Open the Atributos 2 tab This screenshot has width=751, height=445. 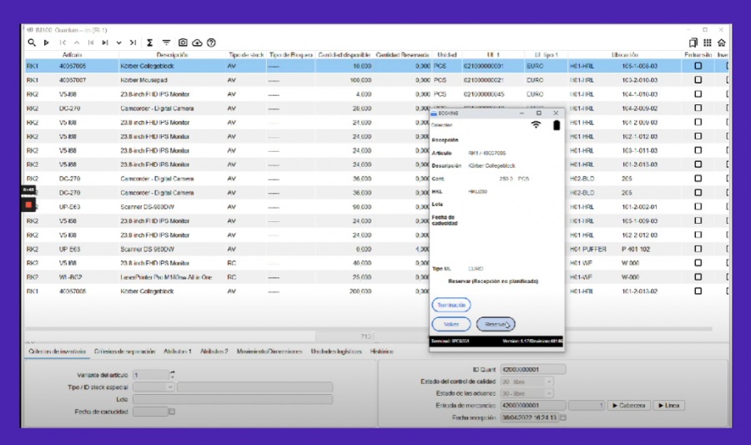point(214,351)
